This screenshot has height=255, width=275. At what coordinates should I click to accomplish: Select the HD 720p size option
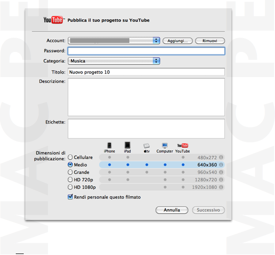(70, 179)
